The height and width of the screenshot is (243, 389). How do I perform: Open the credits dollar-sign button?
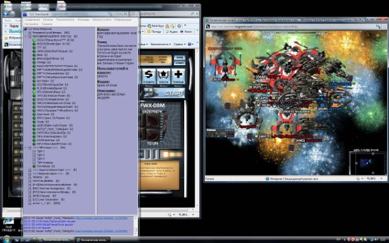pyautogui.click(x=149, y=76)
